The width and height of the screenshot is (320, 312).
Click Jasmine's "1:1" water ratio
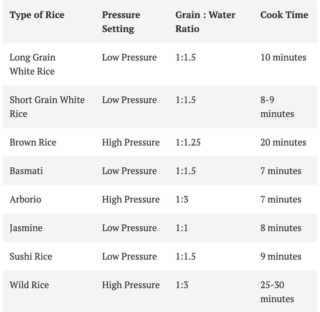click(182, 228)
